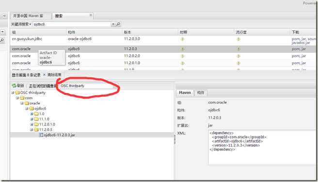Collapse the 11.2.0.3 version folder
The width and height of the screenshot is (318, 182).
(32, 130)
